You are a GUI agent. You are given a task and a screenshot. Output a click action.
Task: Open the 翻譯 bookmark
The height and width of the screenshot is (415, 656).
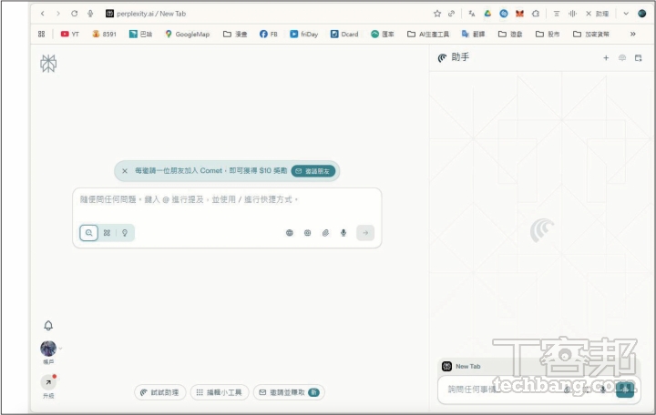click(473, 34)
